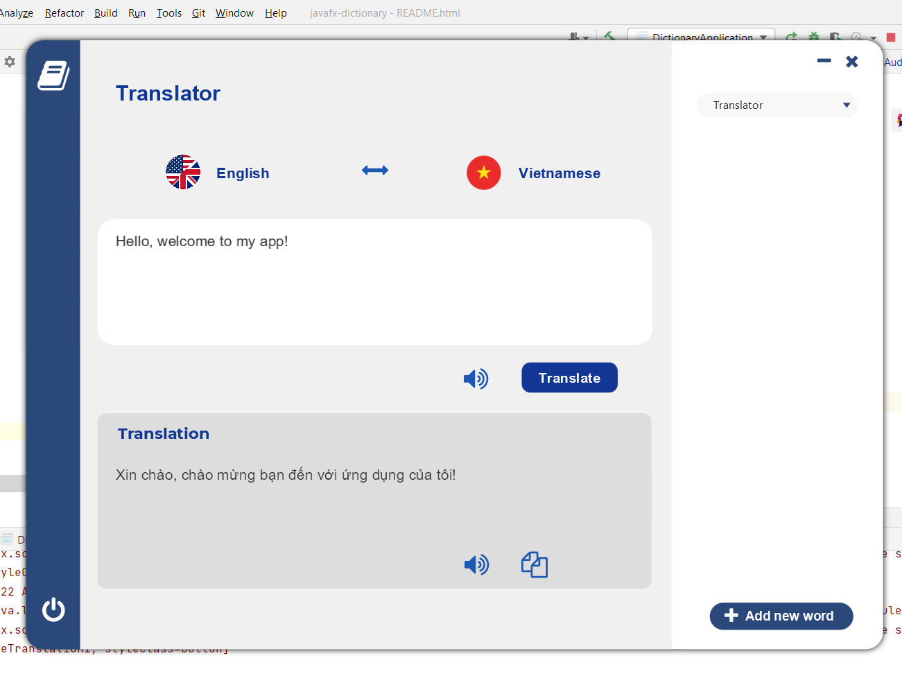Screen dimensions: 902x676
Task: Open the Window menu
Action: point(234,13)
